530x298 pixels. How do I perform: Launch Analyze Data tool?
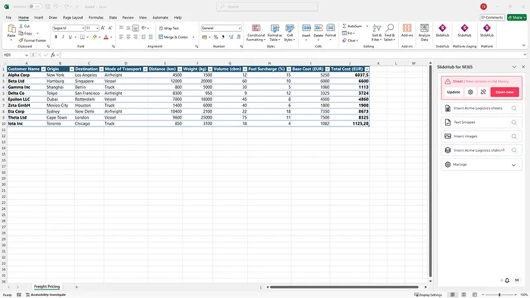424,32
